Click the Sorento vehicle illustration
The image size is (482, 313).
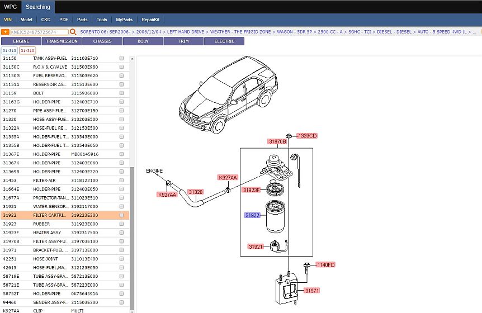coord(228,94)
